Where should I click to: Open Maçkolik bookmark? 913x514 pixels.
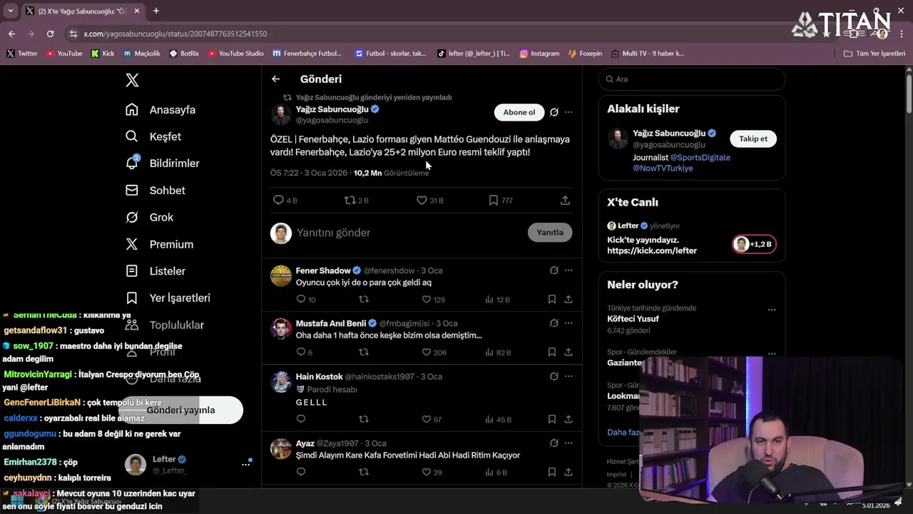point(141,54)
